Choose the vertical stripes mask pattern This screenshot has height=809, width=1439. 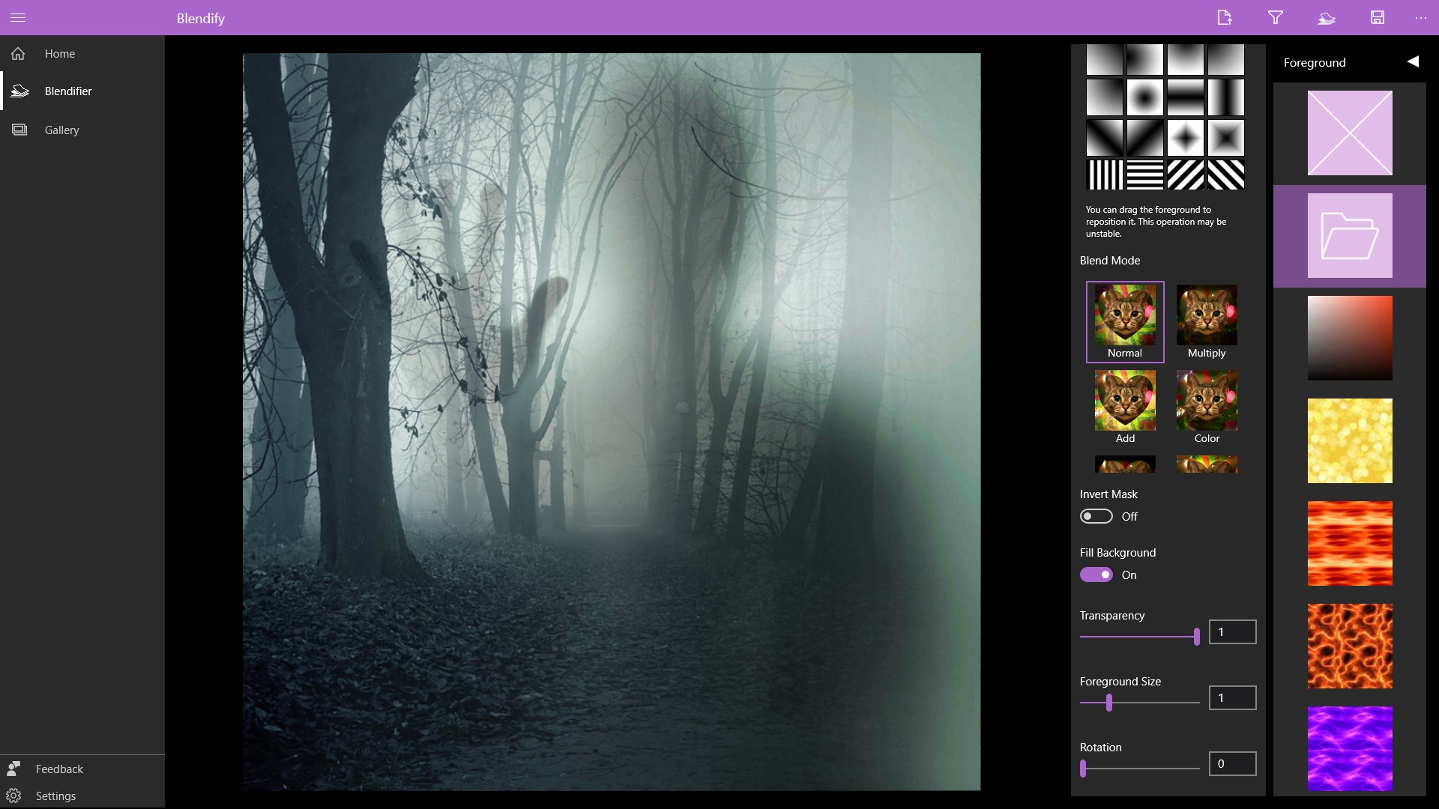pos(1105,175)
